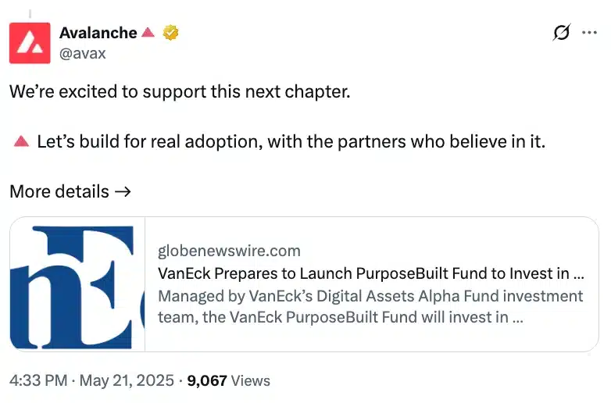Click the link card description text
Viewport: 611px width, 403px height.
pos(370,307)
